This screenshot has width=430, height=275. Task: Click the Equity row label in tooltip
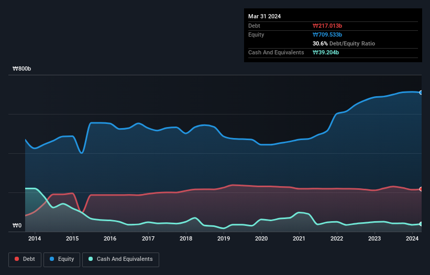(x=256, y=35)
